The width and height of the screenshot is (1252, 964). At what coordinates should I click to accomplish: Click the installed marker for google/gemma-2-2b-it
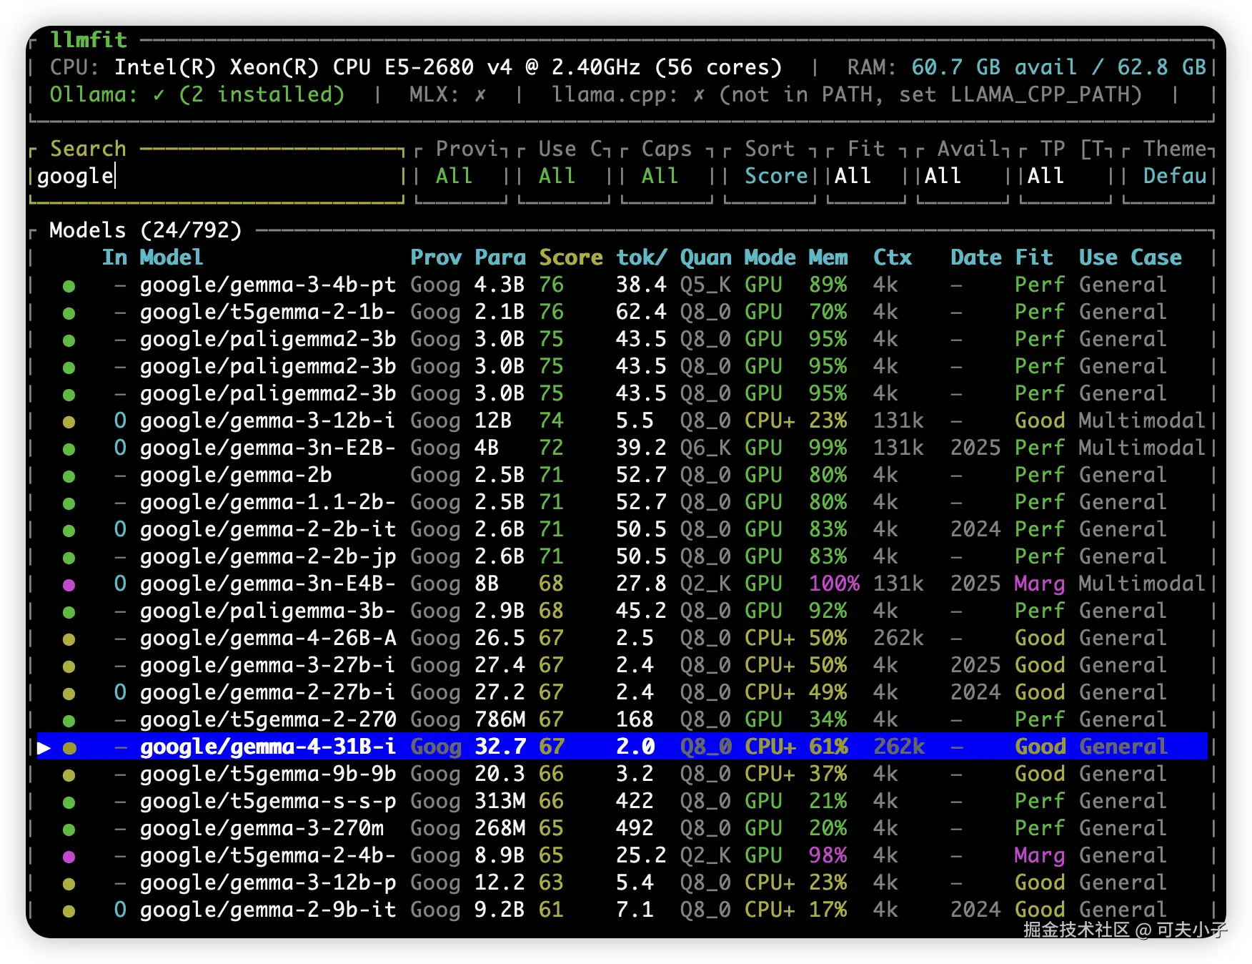pos(120,529)
